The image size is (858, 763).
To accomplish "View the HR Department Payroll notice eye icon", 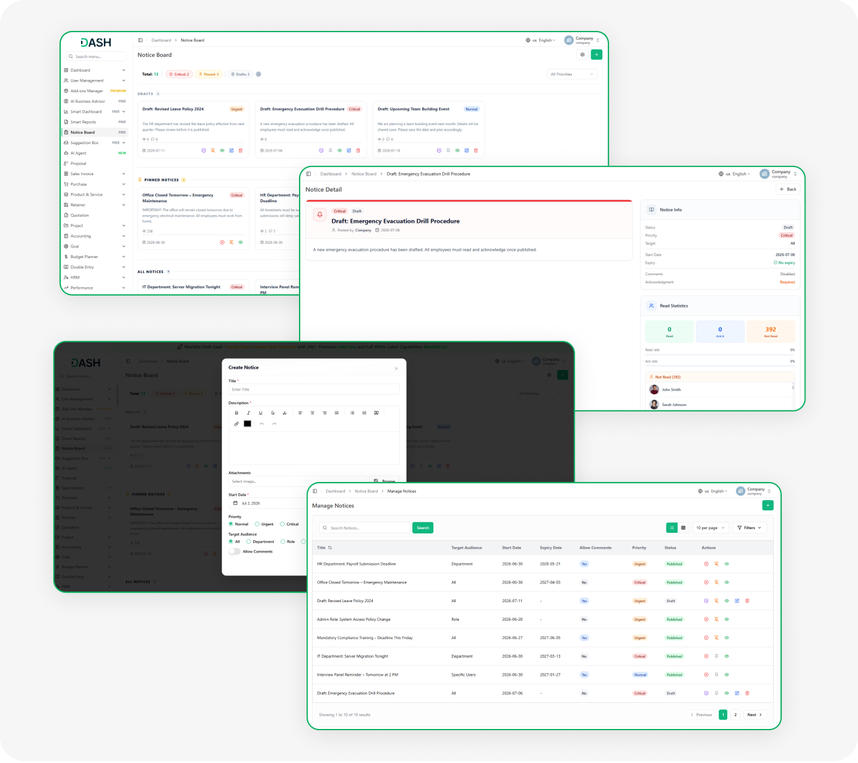I will 727,564.
